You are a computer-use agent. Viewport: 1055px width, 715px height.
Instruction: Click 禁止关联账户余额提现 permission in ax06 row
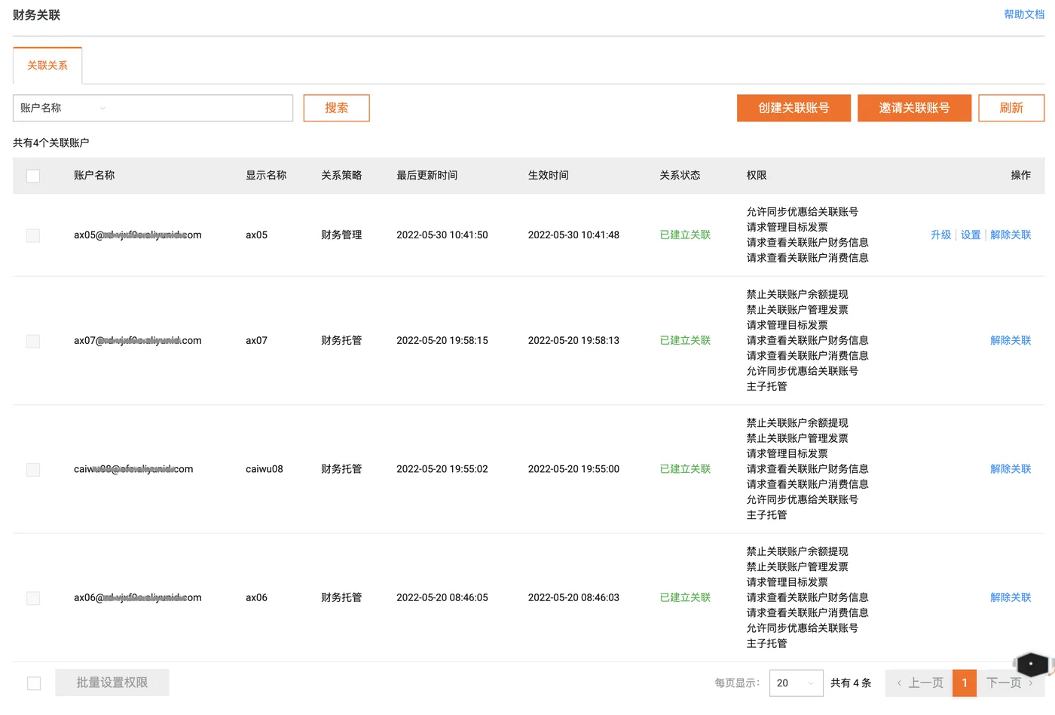(797, 551)
